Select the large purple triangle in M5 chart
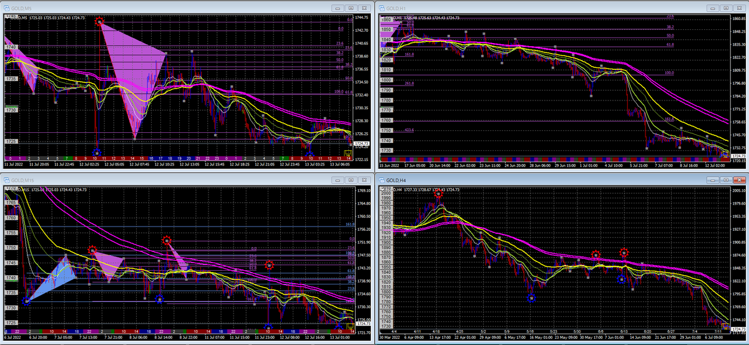Image resolution: width=749 pixels, height=345 pixels. point(134,70)
